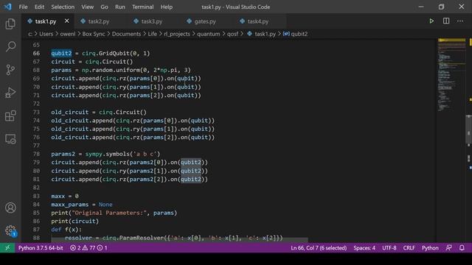Open the notifications bell
Viewport: 472px width, 265px height.
tap(462, 248)
